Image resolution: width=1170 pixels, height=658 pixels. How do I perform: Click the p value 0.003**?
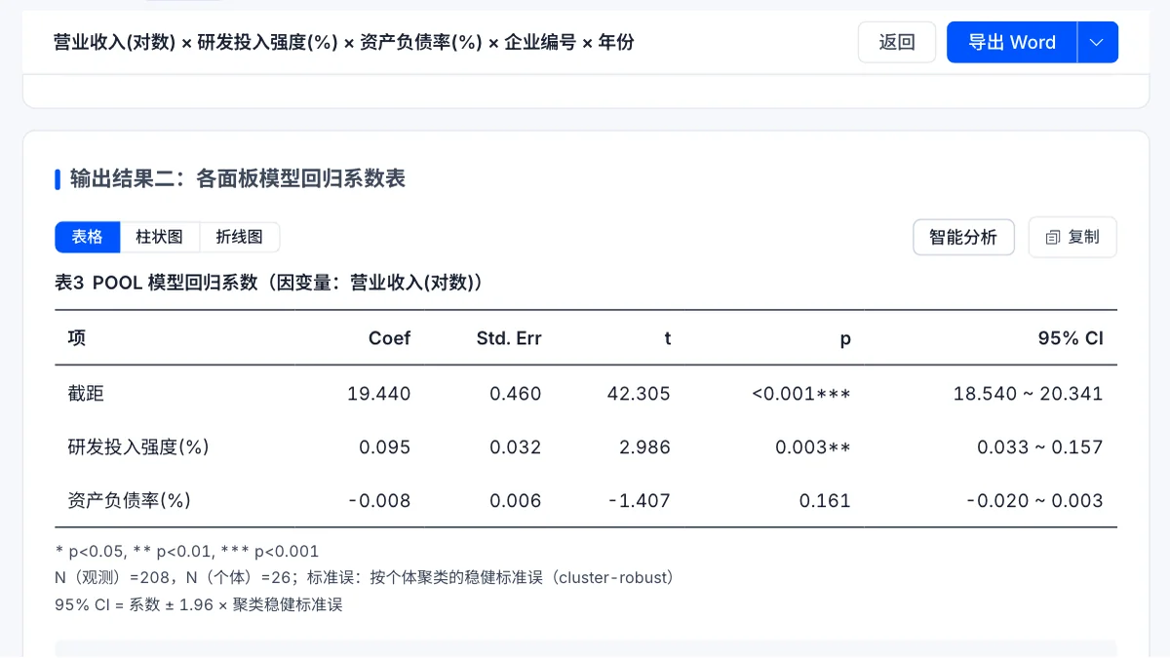coord(813,447)
